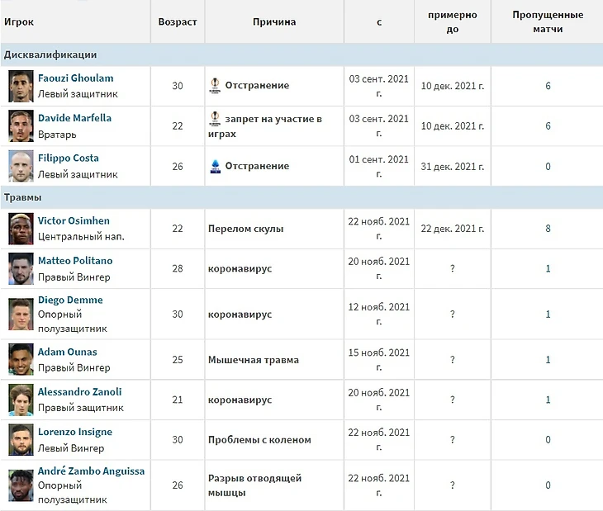Click the 'Пропущенные матчи' column header
603x511 pixels.
point(548,22)
